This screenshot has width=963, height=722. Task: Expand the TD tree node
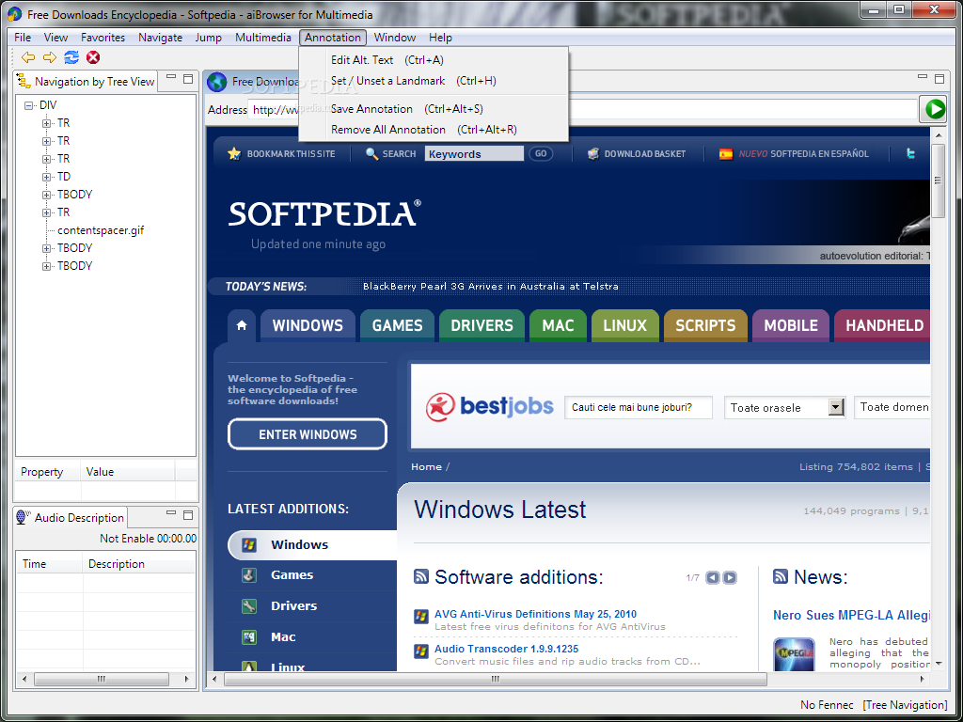[x=46, y=177]
